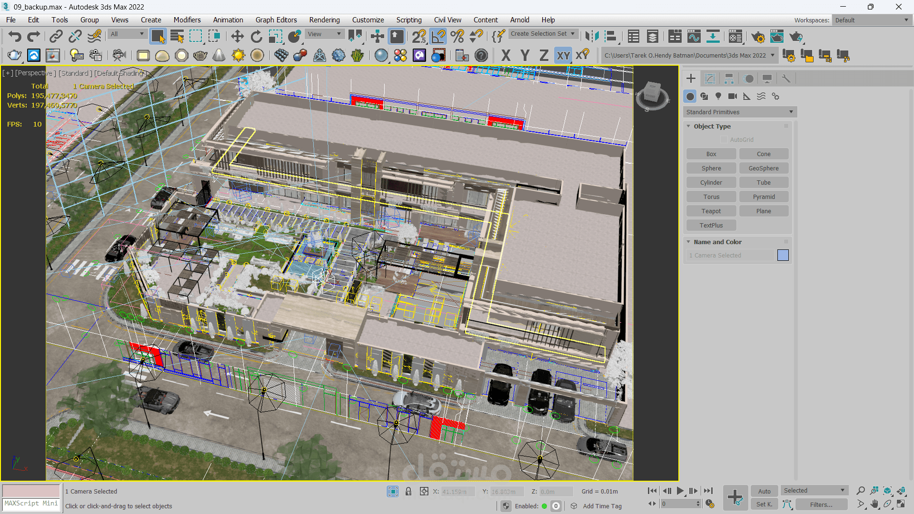914x514 pixels.
Task: Open the Create Selection Set dropdown
Action: coord(543,34)
